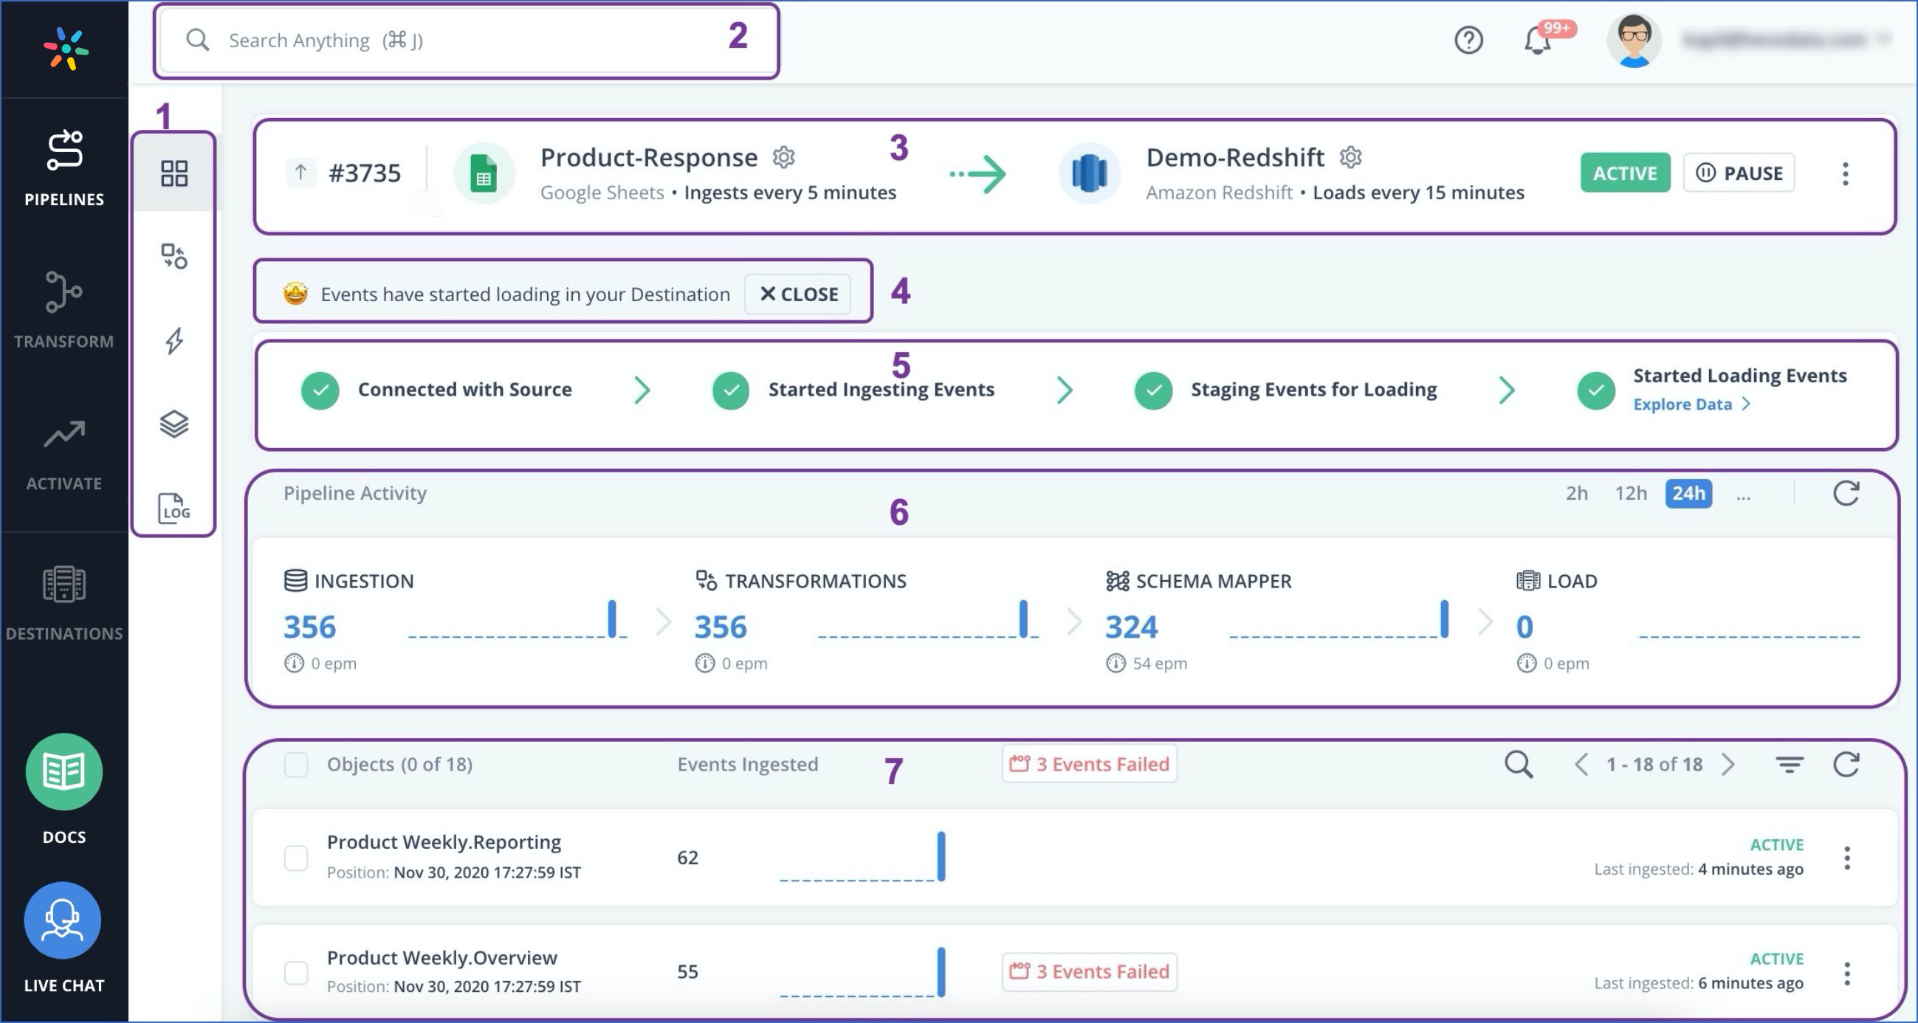Switch Pipeline Activity to the 2h tab
Viewport: 1918px width, 1023px height.
point(1575,493)
